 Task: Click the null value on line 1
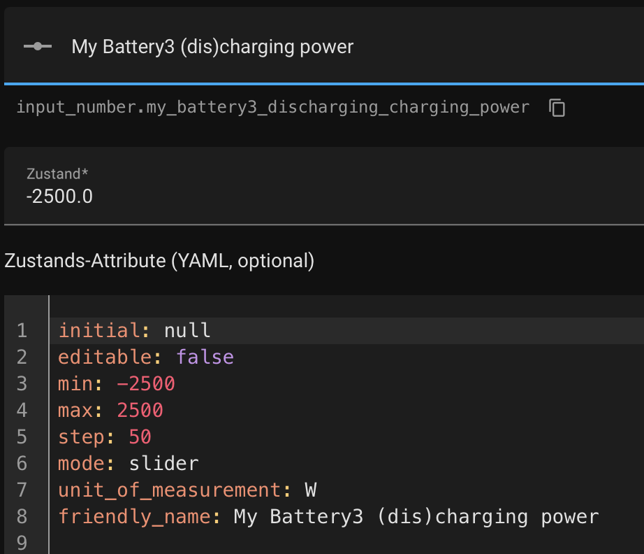pyautogui.click(x=187, y=330)
